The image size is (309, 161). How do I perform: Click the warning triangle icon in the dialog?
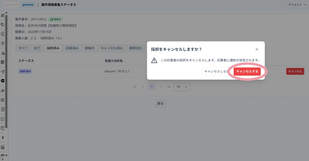[x=154, y=60]
